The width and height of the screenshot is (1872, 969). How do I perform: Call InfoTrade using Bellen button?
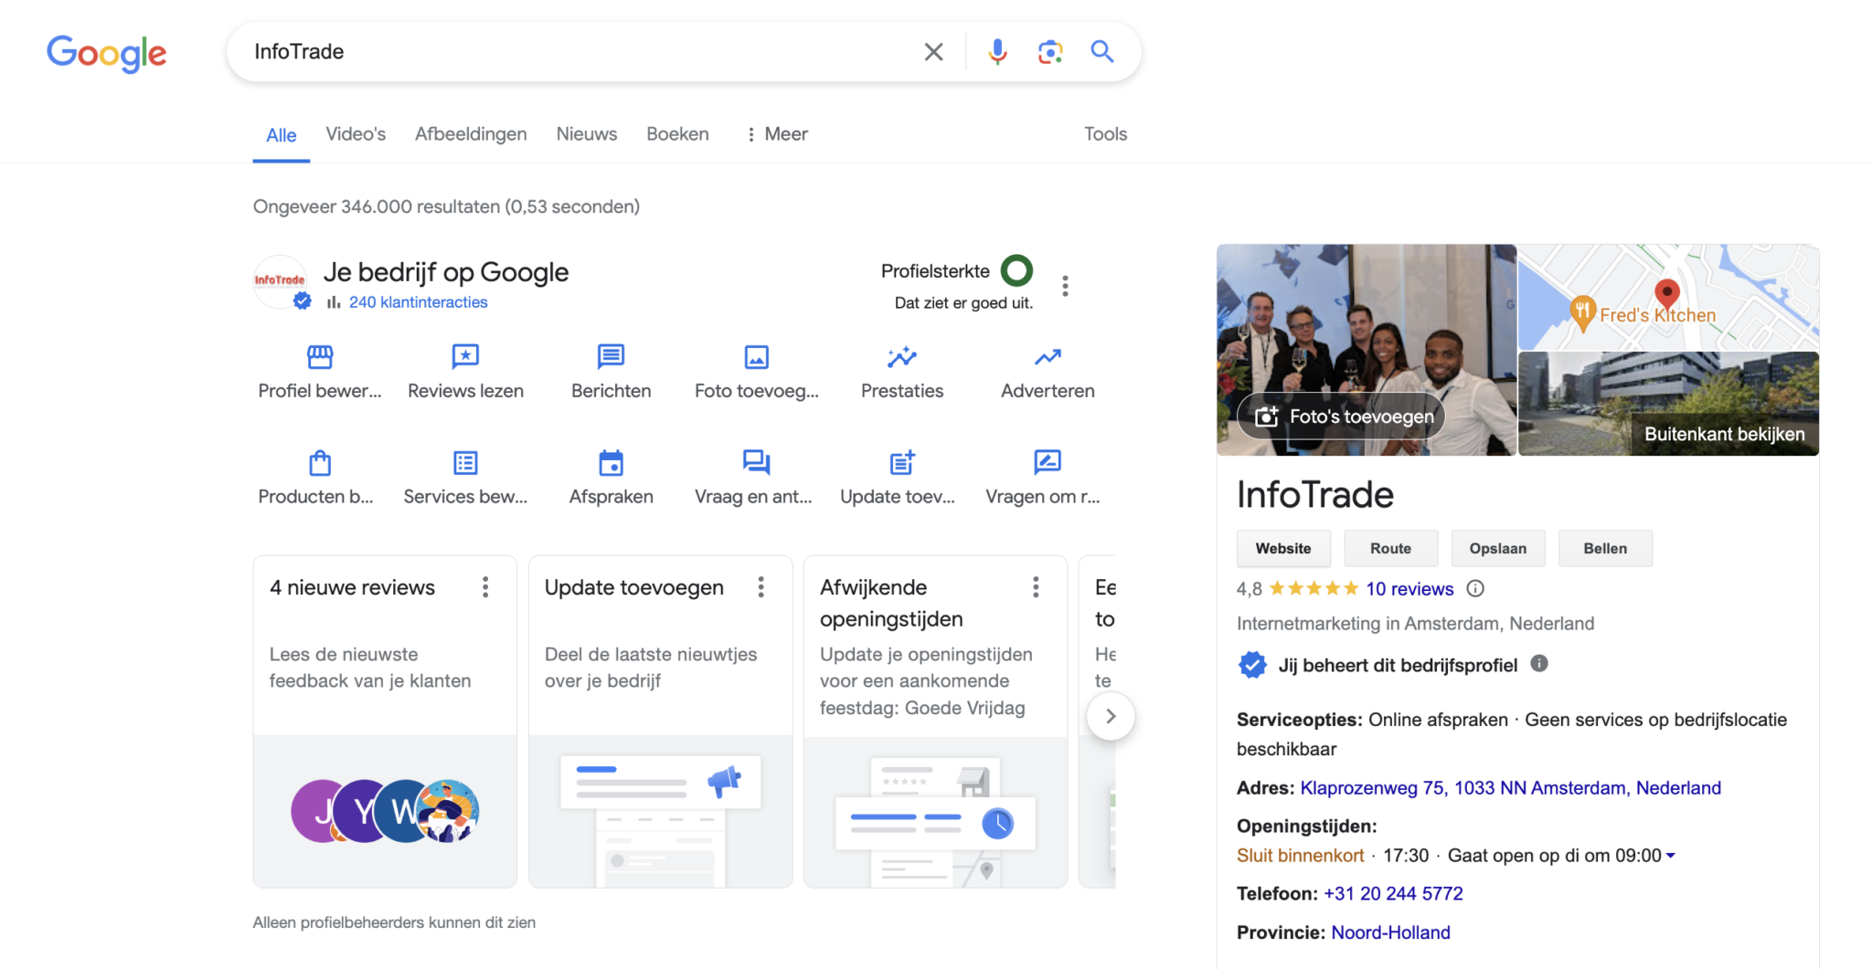pos(1605,548)
